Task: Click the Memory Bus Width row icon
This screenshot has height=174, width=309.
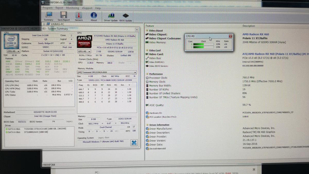Action: tap(147, 86)
